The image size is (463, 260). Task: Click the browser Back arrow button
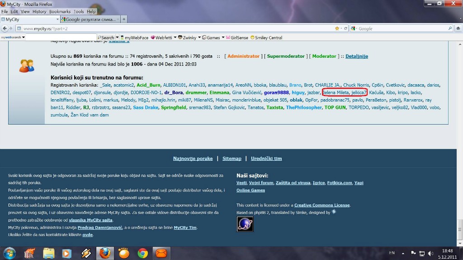coord(5,28)
